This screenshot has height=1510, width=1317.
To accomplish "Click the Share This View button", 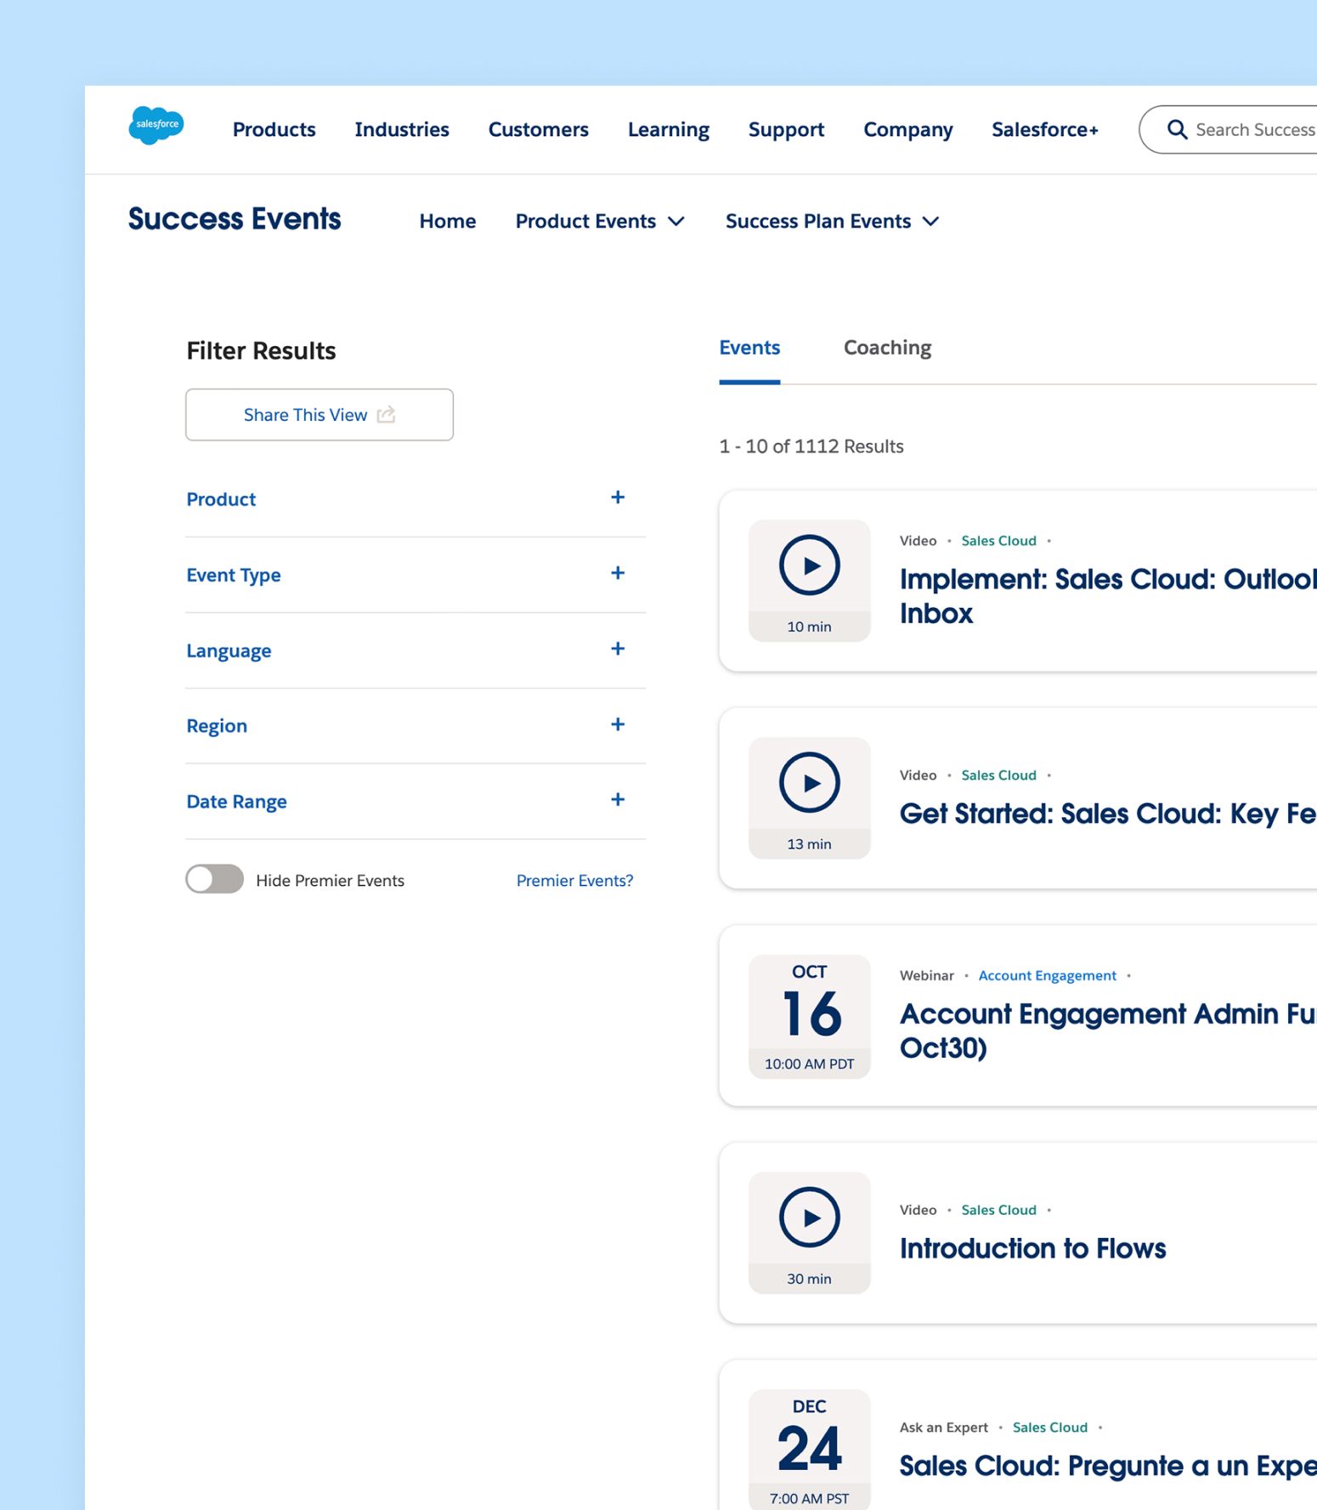I will [319, 415].
